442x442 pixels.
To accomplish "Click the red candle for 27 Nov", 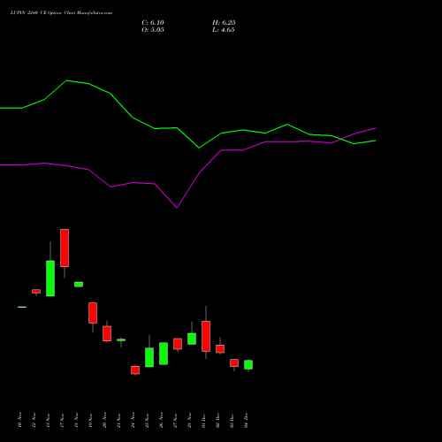I will [178, 344].
